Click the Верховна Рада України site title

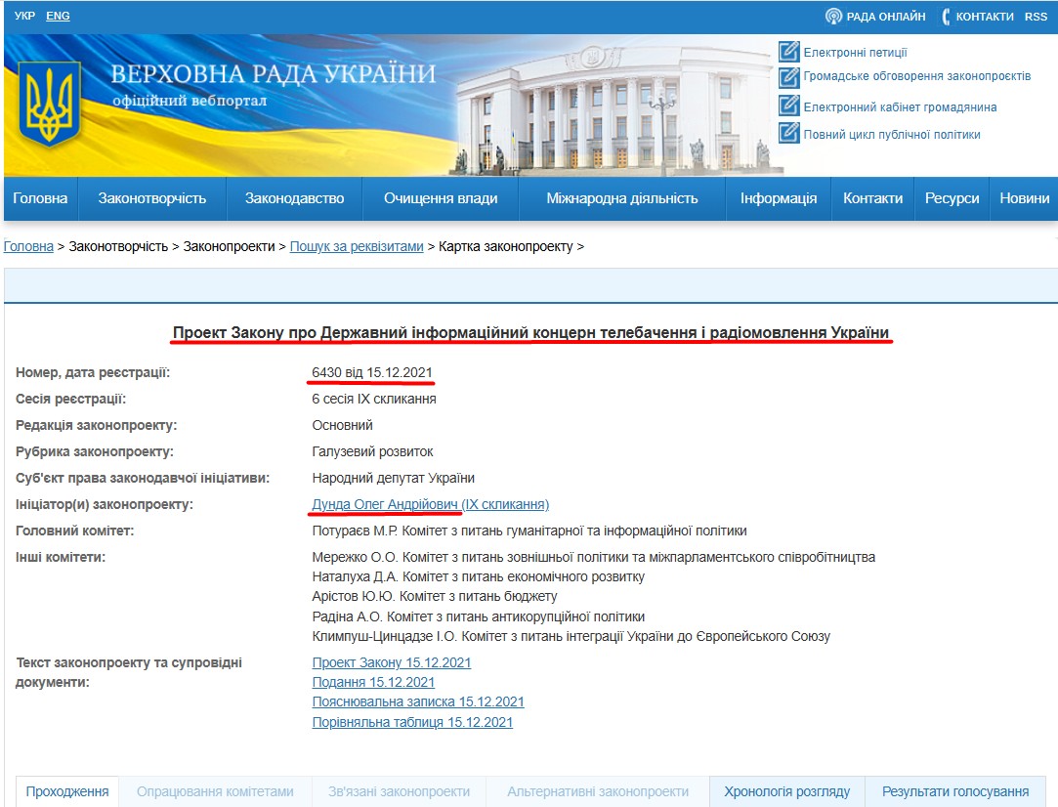(274, 74)
